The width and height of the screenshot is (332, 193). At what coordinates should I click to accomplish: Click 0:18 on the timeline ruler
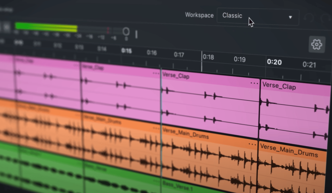208,57
